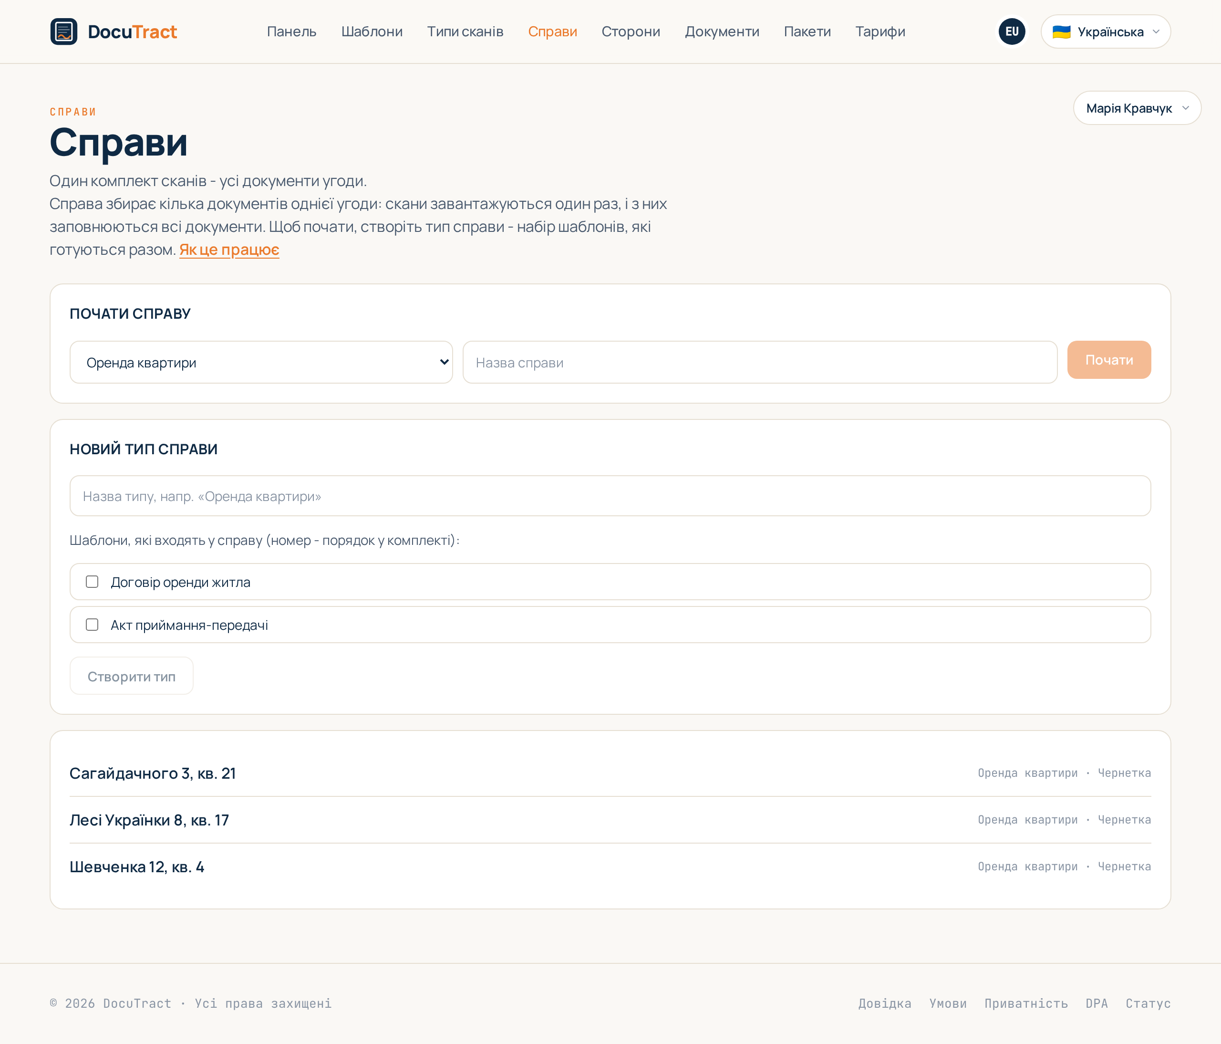Viewport: 1221px width, 1044px height.
Task: Click the Почати button
Action: point(1108,360)
